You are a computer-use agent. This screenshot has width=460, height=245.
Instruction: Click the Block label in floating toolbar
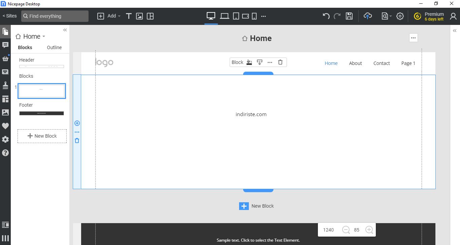pos(237,62)
